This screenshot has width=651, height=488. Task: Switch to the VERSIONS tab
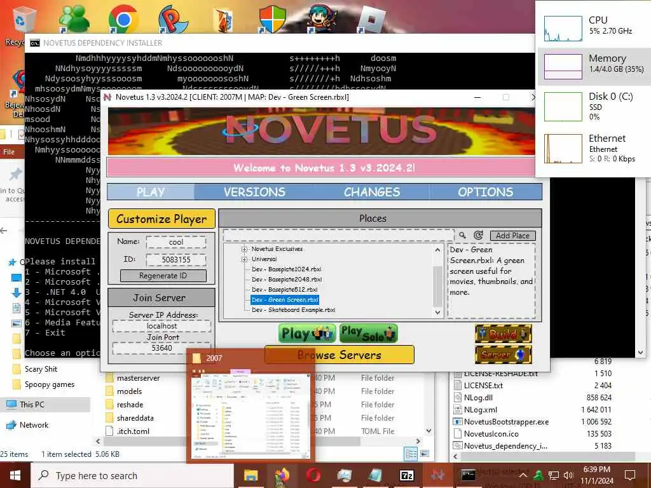[x=254, y=192]
